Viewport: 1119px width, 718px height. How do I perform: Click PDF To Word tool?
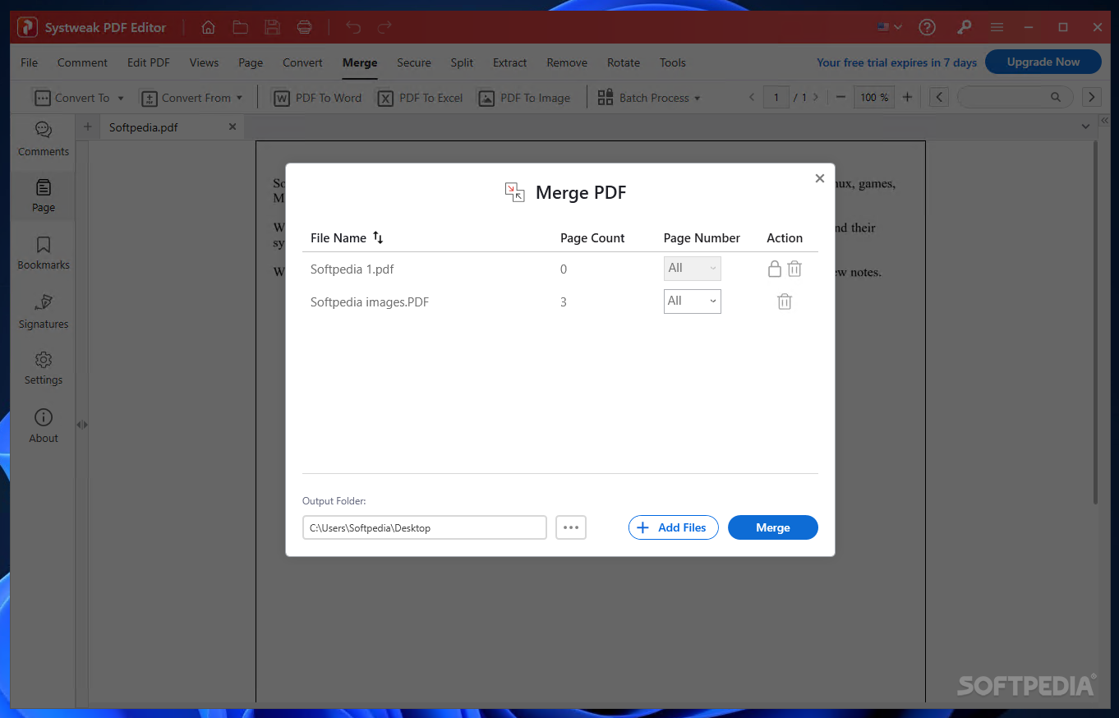click(317, 98)
